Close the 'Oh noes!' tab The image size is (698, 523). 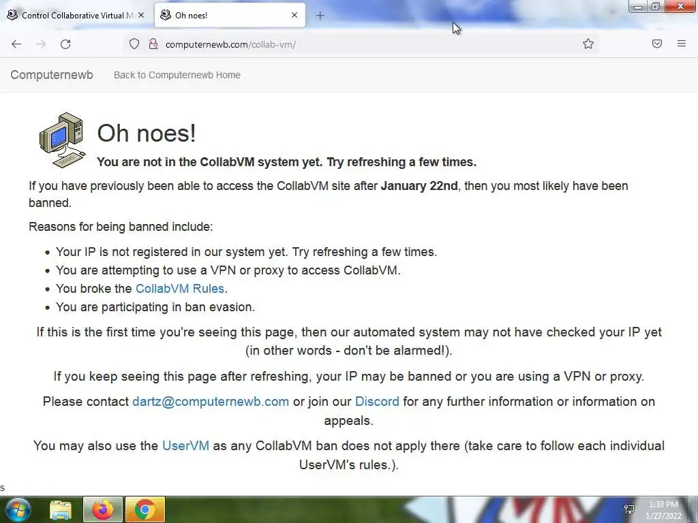pyautogui.click(x=294, y=15)
